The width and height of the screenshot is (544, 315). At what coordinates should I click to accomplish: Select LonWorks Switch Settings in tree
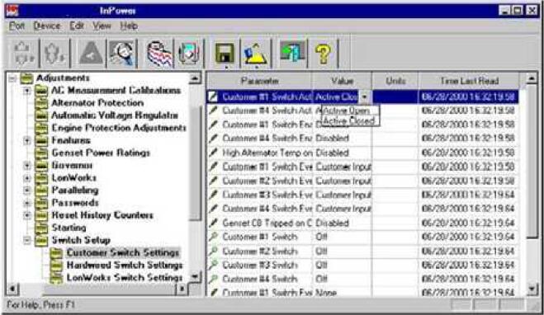coord(124,278)
